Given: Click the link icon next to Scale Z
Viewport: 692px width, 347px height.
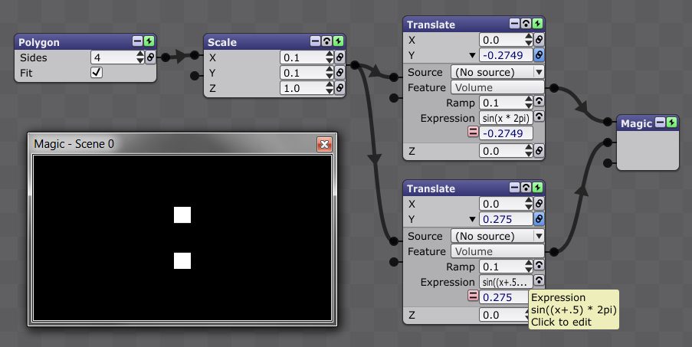Looking at the screenshot, I should pyautogui.click(x=339, y=88).
